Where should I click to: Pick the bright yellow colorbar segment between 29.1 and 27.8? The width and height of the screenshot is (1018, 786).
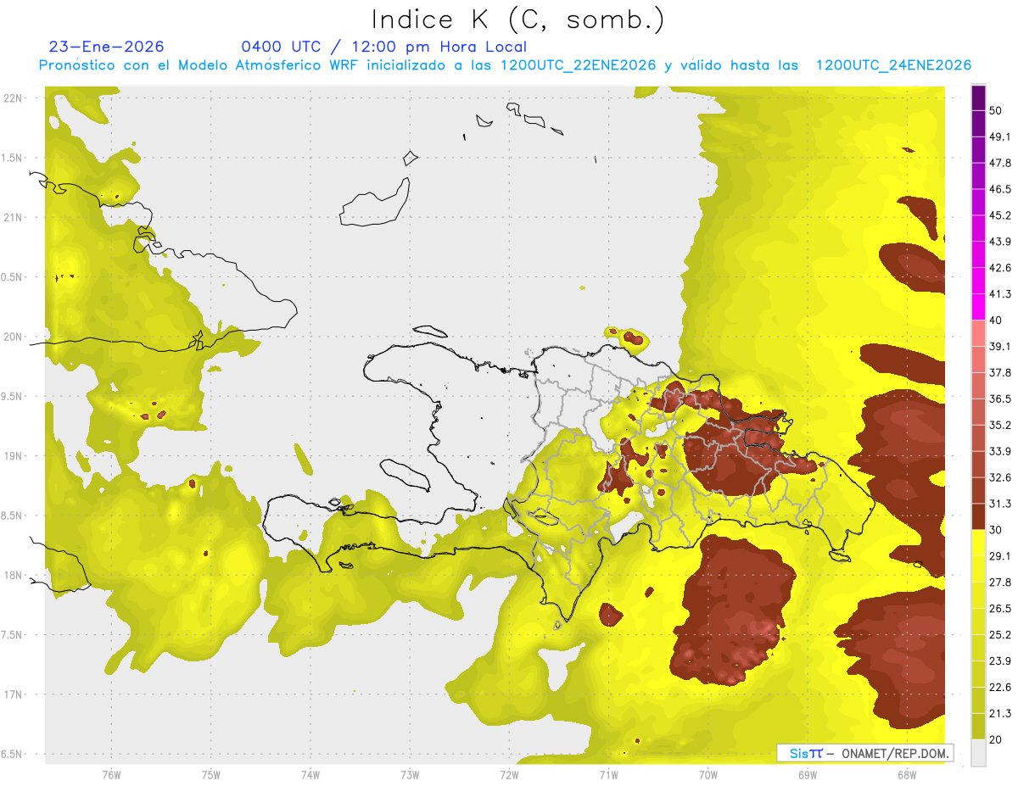click(x=978, y=569)
